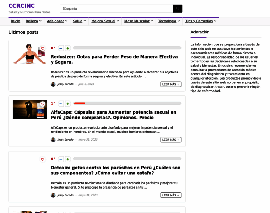Open the Detoxin gotas article title
Screen dimensions: 270x213
coord(115,170)
